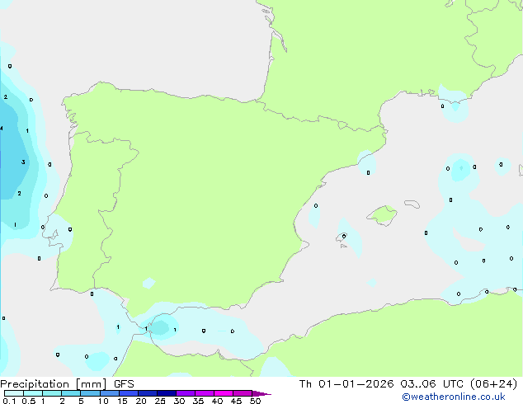523x404 pixels.
Task: Click the '0.5' legend scale number
Action: [28, 401]
